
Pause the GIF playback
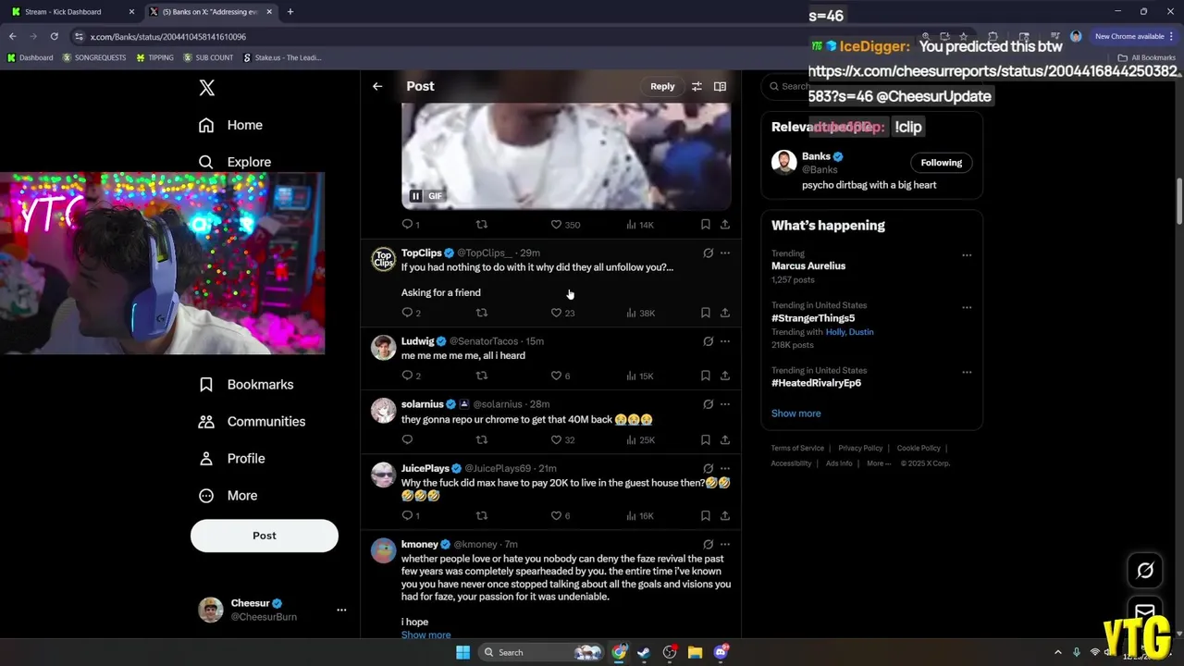click(x=416, y=196)
